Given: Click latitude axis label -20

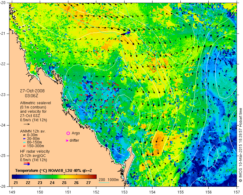Looking at the screenshot, I should point(2,3).
